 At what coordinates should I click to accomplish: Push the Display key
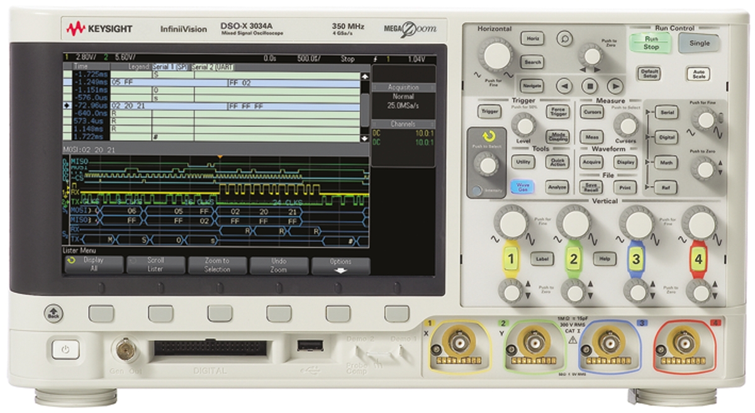click(x=625, y=162)
